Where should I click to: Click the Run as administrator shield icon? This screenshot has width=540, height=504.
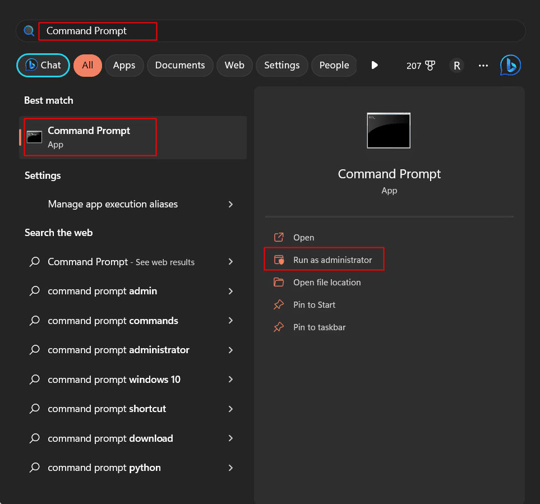279,260
